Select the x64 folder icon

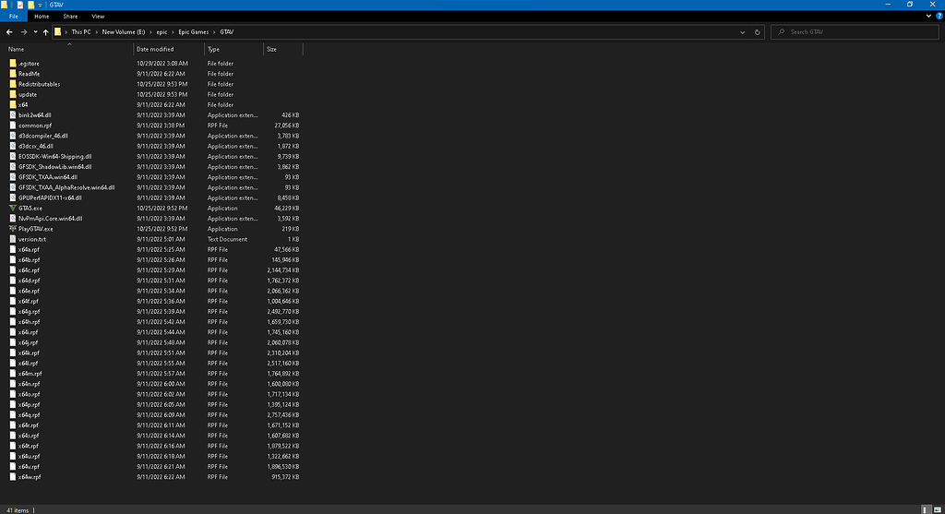13,104
